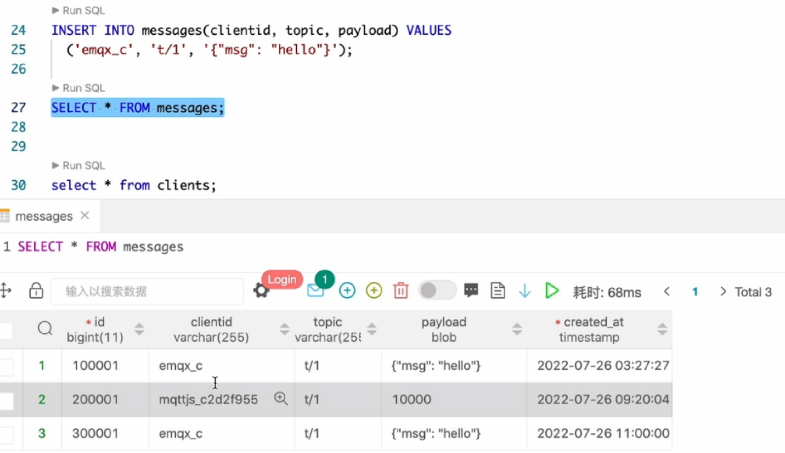785x453 pixels.
Task: Go to next results page
Action: click(x=723, y=292)
